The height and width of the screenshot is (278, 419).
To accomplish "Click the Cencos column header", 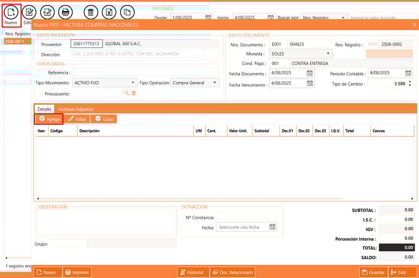I will (392, 131).
